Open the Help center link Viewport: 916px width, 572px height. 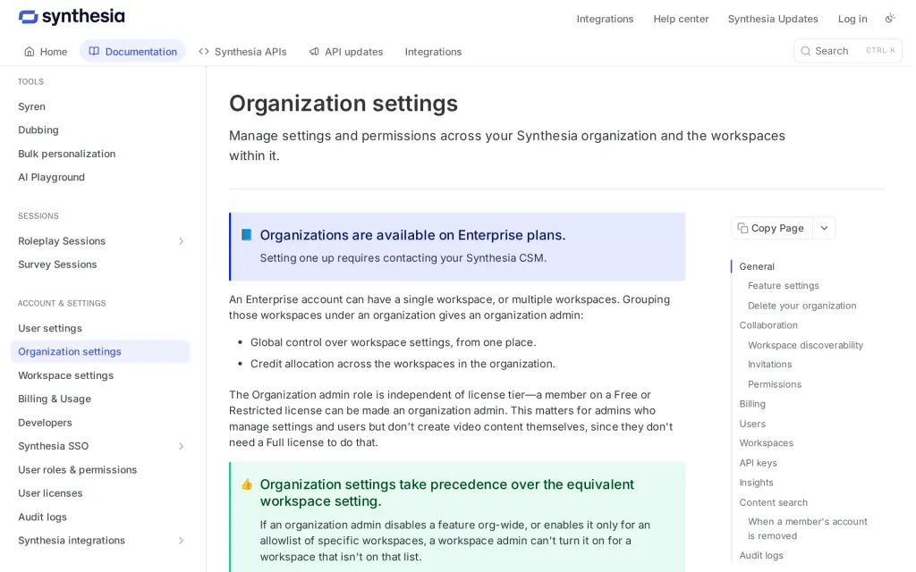coord(681,19)
